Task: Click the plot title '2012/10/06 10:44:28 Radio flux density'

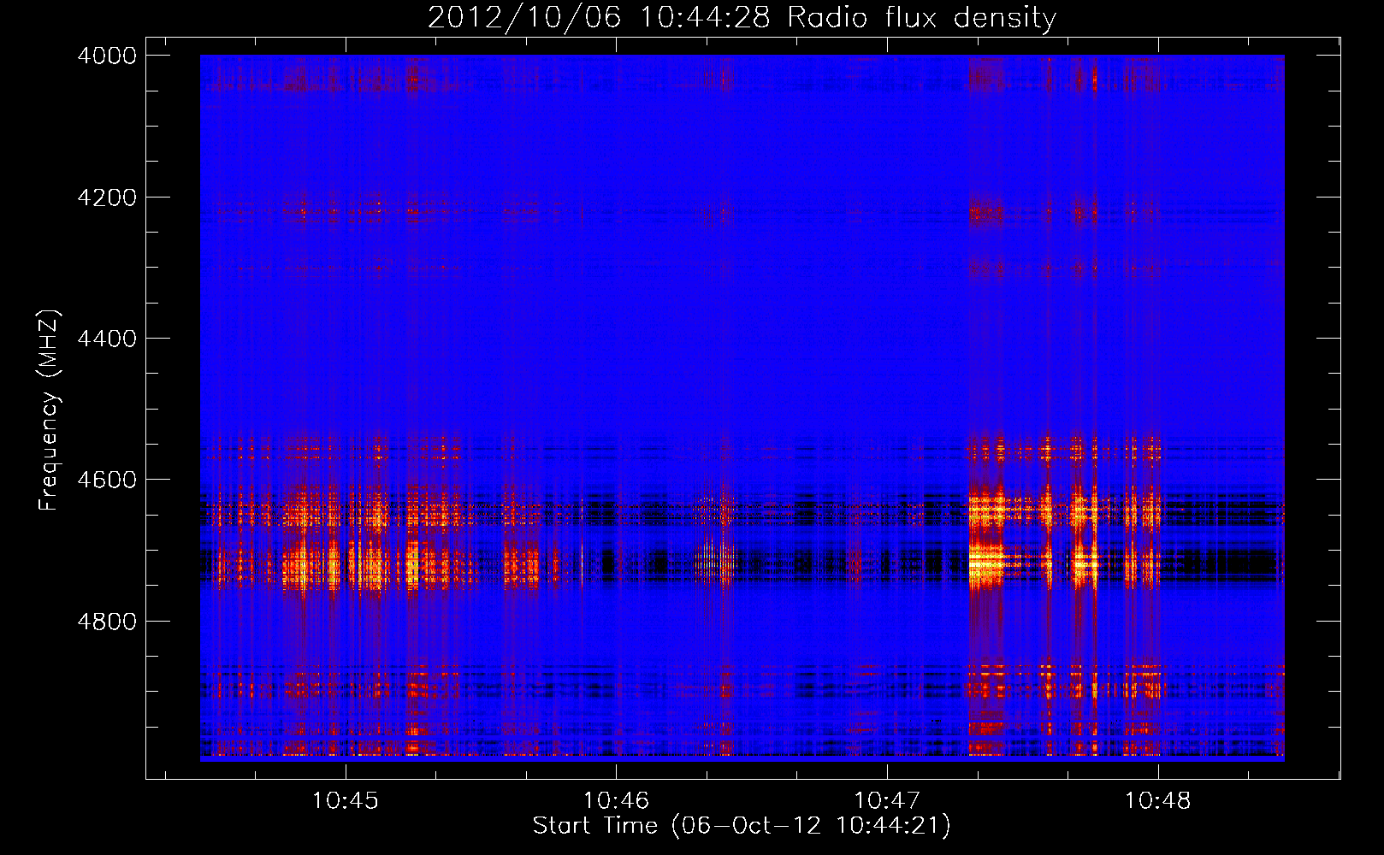Action: [742, 17]
